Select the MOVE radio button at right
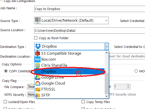This screenshot has width=145, height=109. (136, 71)
